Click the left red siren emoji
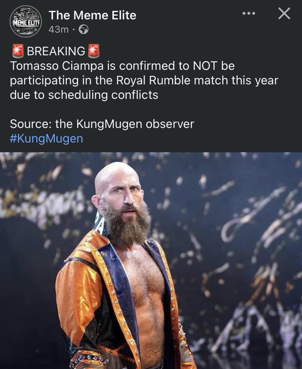 pyautogui.click(x=18, y=51)
